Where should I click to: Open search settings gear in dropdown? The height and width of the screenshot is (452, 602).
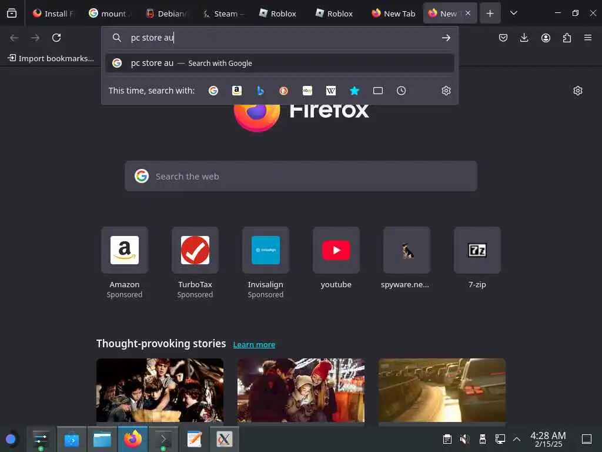tap(446, 91)
